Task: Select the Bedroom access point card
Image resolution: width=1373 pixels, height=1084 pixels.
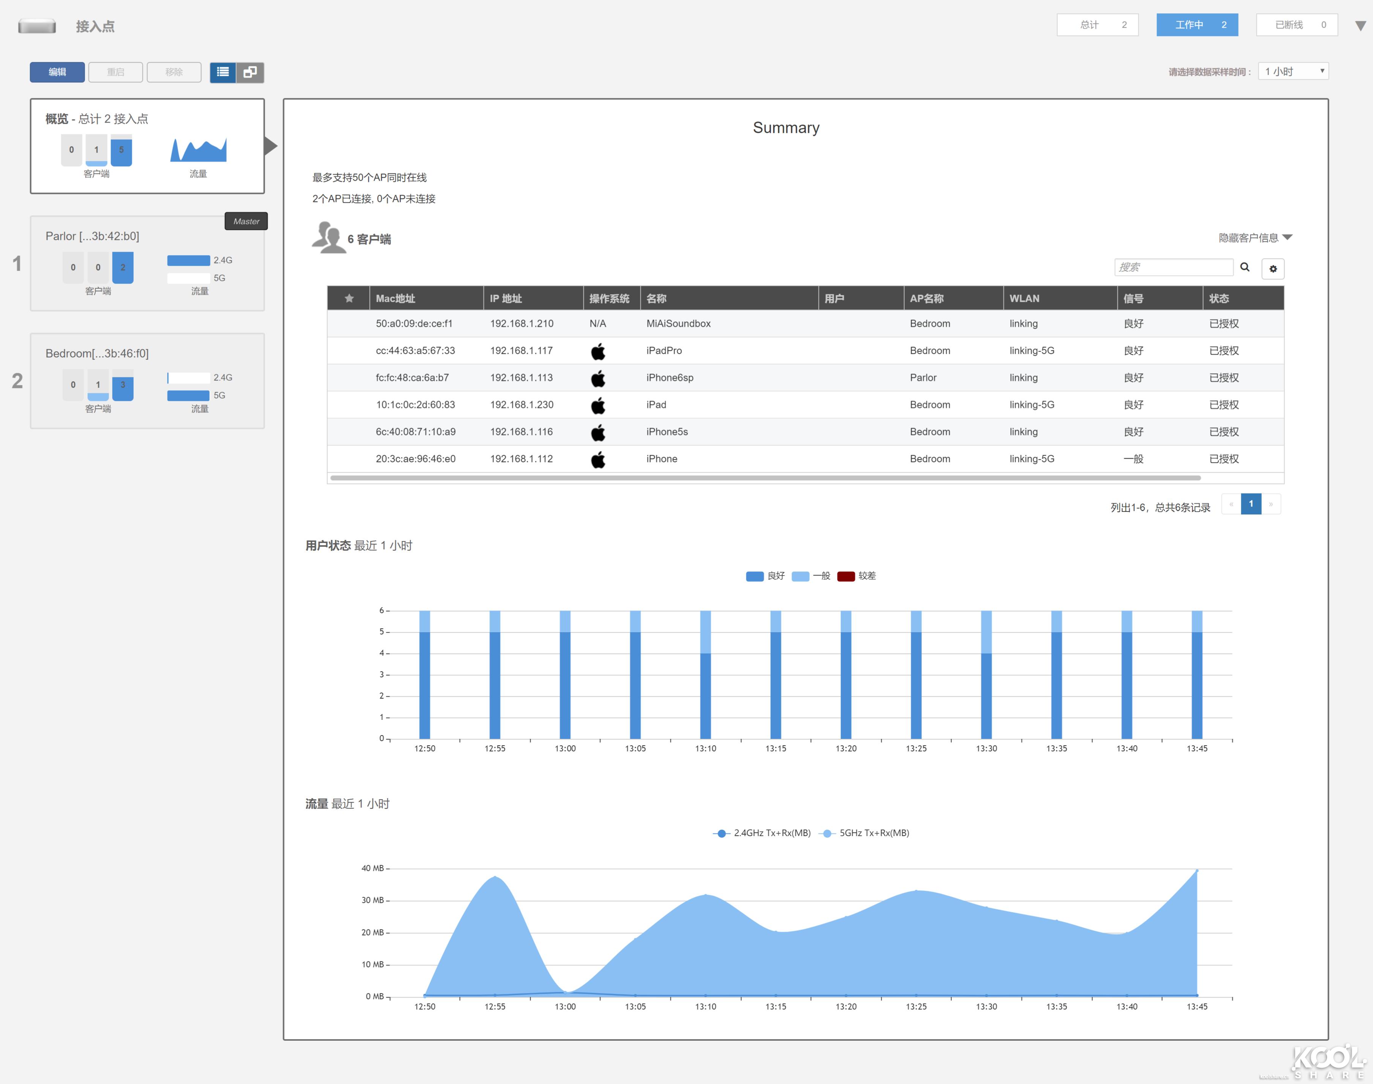Action: 147,381
